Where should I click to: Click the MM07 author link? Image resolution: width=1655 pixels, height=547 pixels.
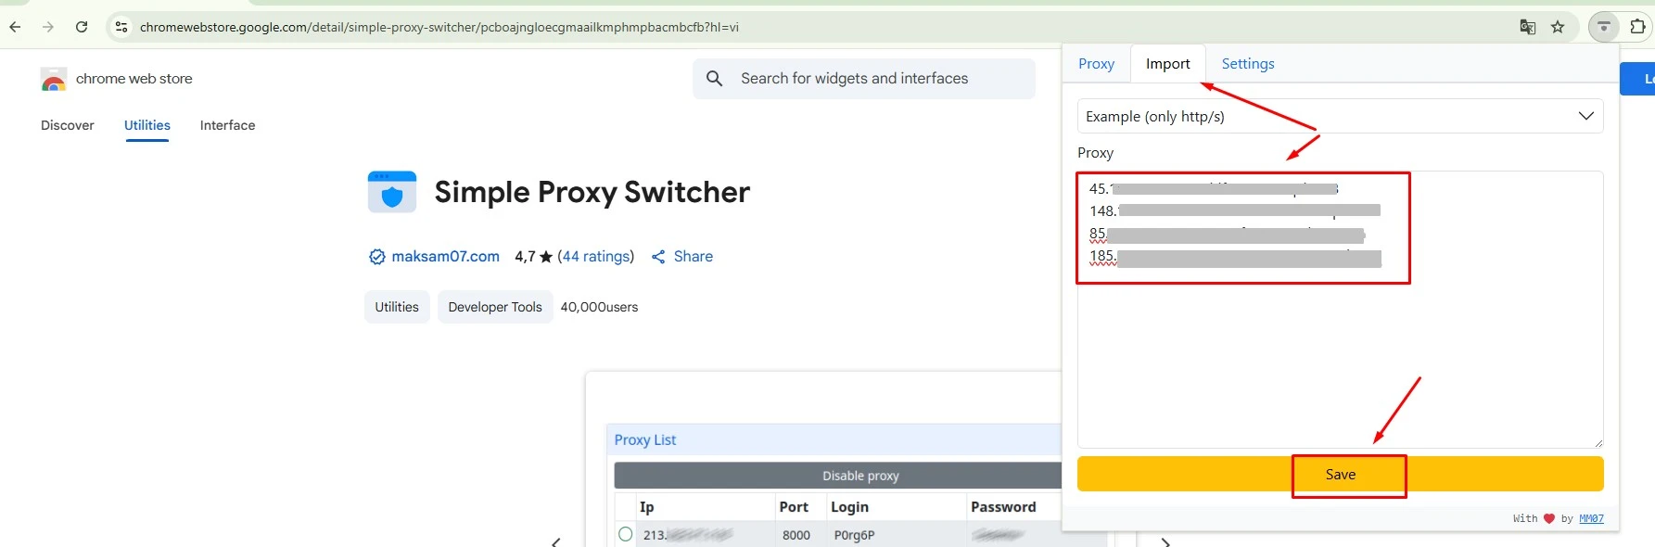coord(1591,518)
